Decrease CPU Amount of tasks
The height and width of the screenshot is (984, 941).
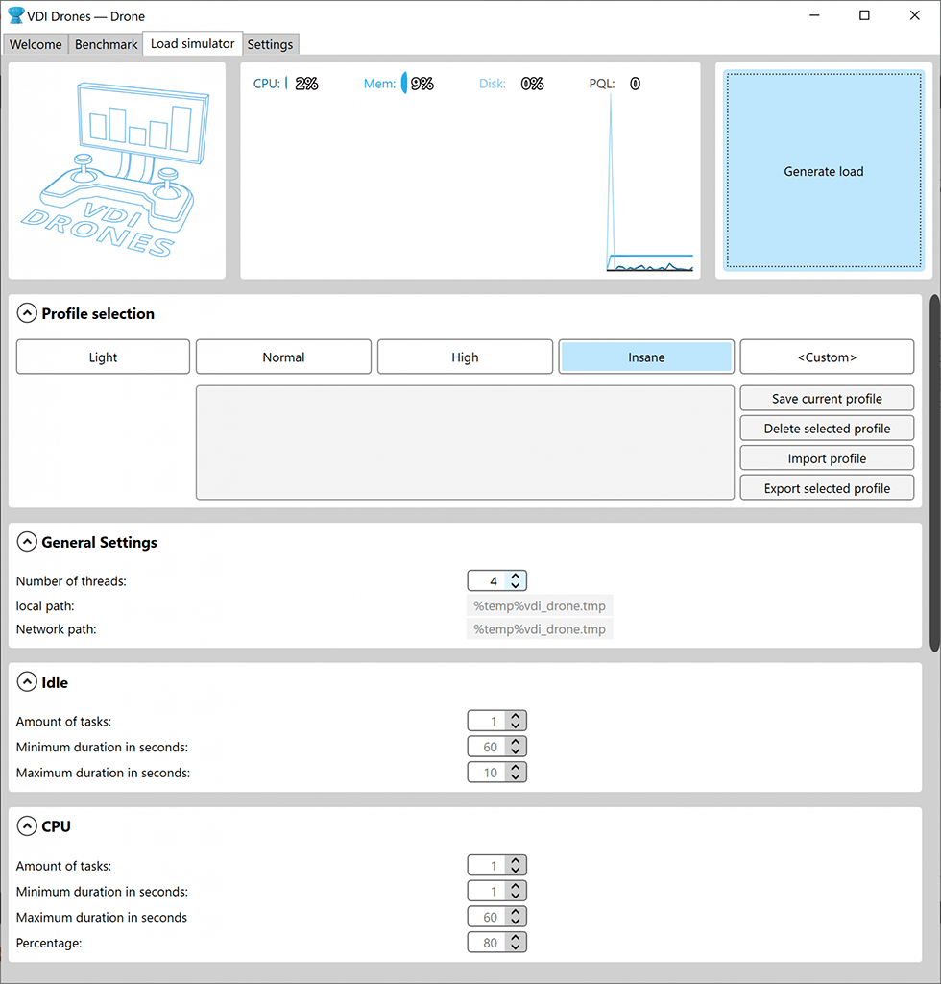pyautogui.click(x=516, y=870)
